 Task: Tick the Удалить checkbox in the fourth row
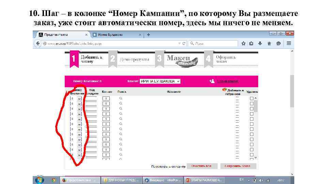pyautogui.click(x=252, y=114)
